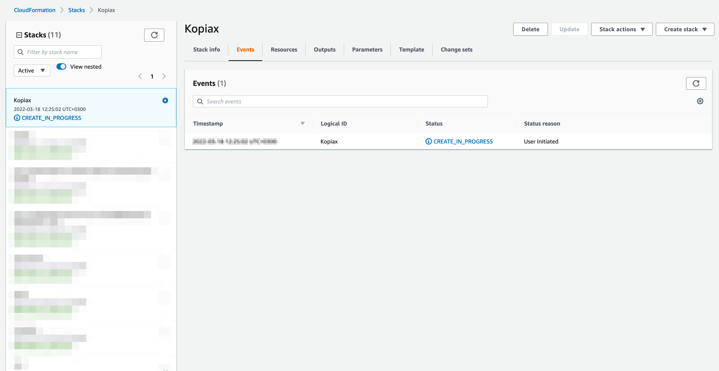Click the info icon beside CREATE_IN_PROGRESS in the Kopiax event row

click(429, 141)
